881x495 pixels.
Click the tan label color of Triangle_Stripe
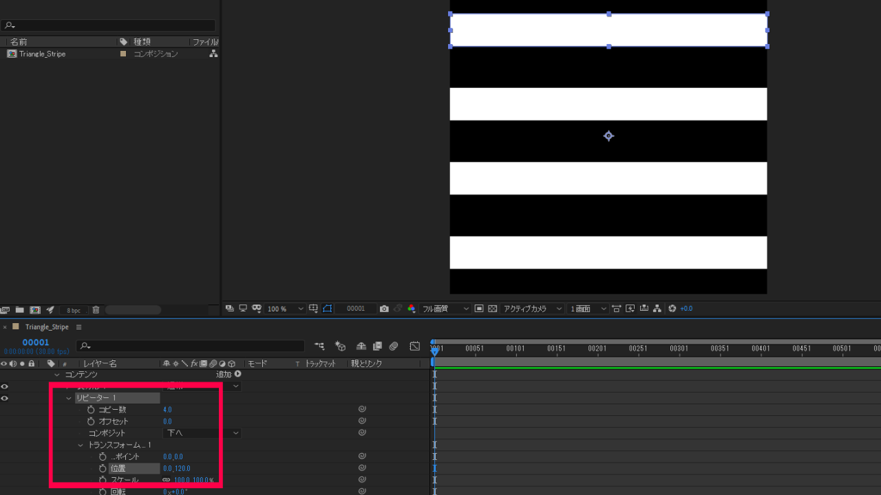point(123,54)
